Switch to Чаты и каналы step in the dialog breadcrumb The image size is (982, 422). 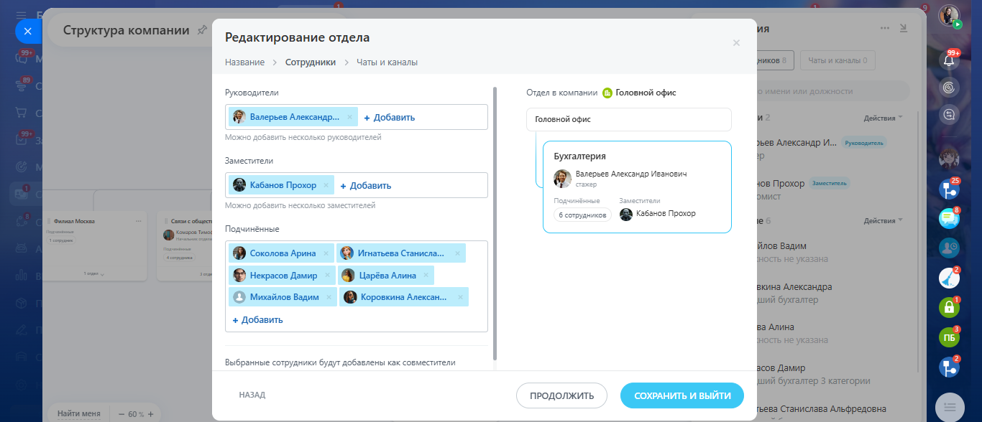point(387,62)
